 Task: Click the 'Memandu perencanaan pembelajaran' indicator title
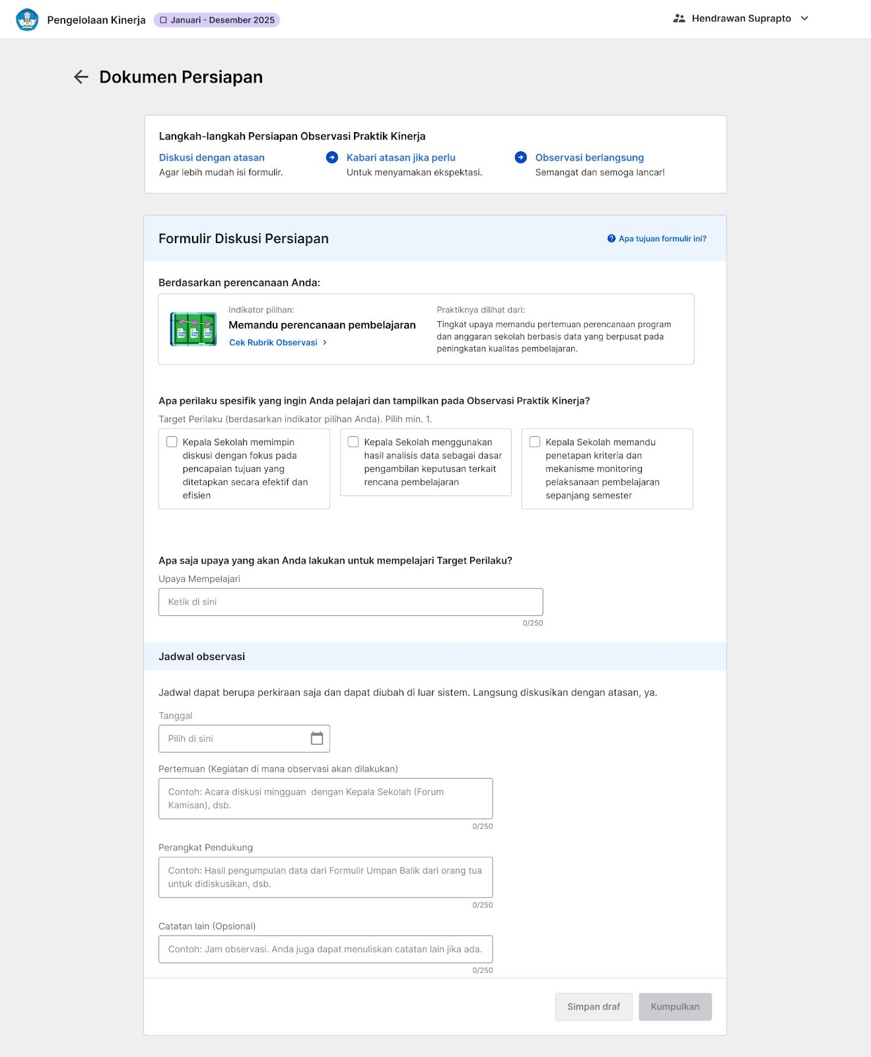pyautogui.click(x=322, y=325)
